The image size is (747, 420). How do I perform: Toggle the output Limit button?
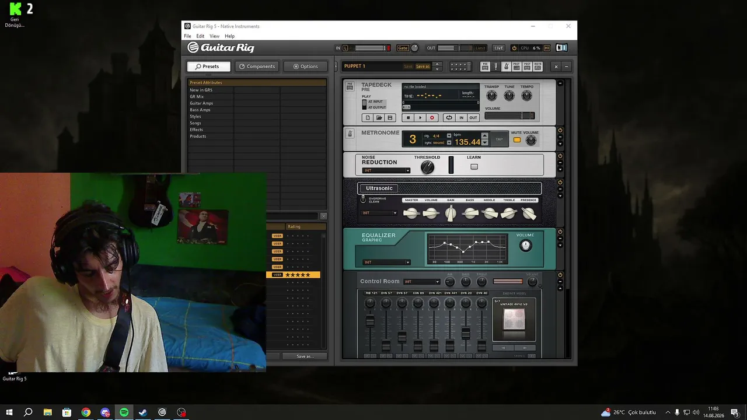[x=480, y=48]
